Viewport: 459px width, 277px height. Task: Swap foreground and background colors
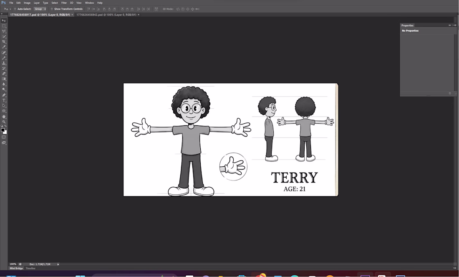[5, 126]
